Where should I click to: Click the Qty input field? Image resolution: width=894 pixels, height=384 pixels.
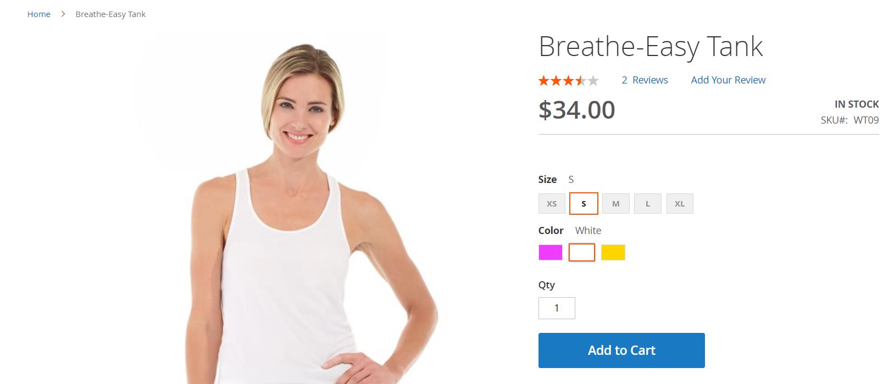point(557,308)
